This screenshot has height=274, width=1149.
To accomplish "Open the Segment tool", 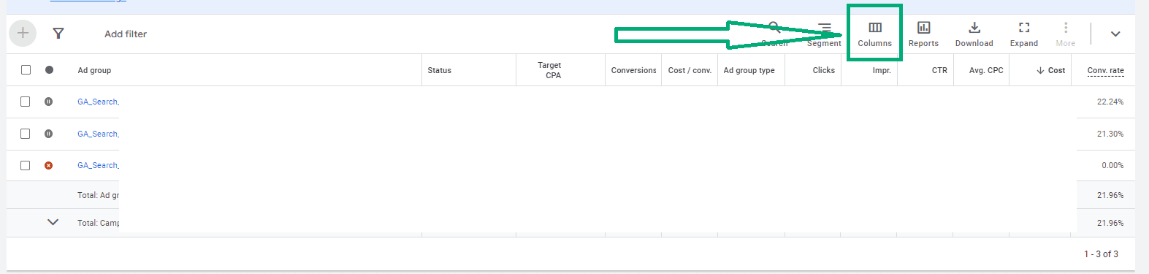I will click(x=824, y=34).
